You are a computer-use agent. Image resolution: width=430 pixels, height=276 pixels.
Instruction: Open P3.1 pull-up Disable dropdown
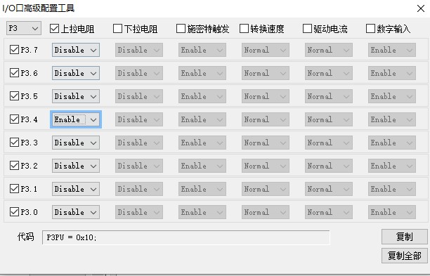click(x=76, y=189)
